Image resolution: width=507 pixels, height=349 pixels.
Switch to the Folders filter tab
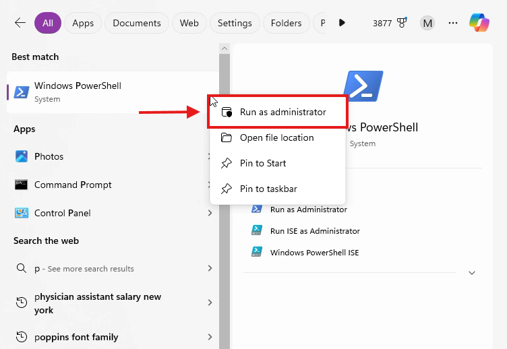[x=286, y=23]
